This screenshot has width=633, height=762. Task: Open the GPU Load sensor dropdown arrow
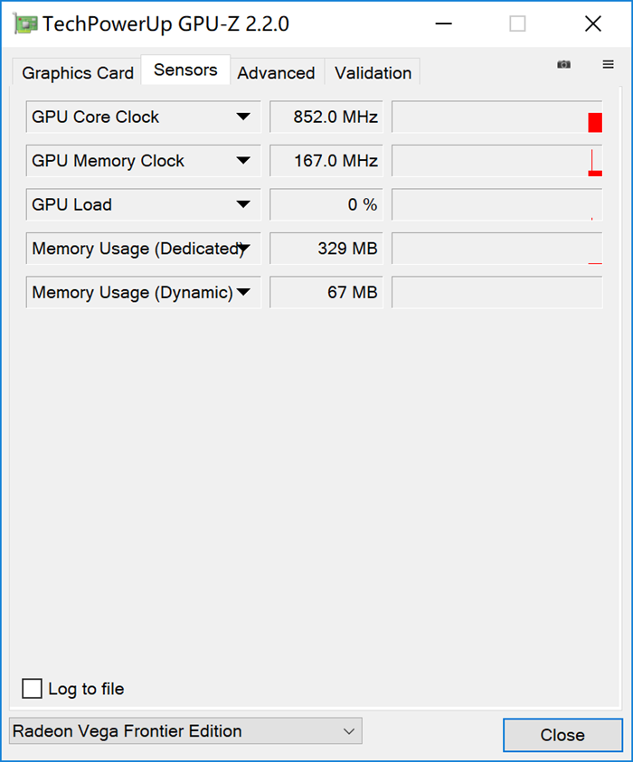point(243,204)
